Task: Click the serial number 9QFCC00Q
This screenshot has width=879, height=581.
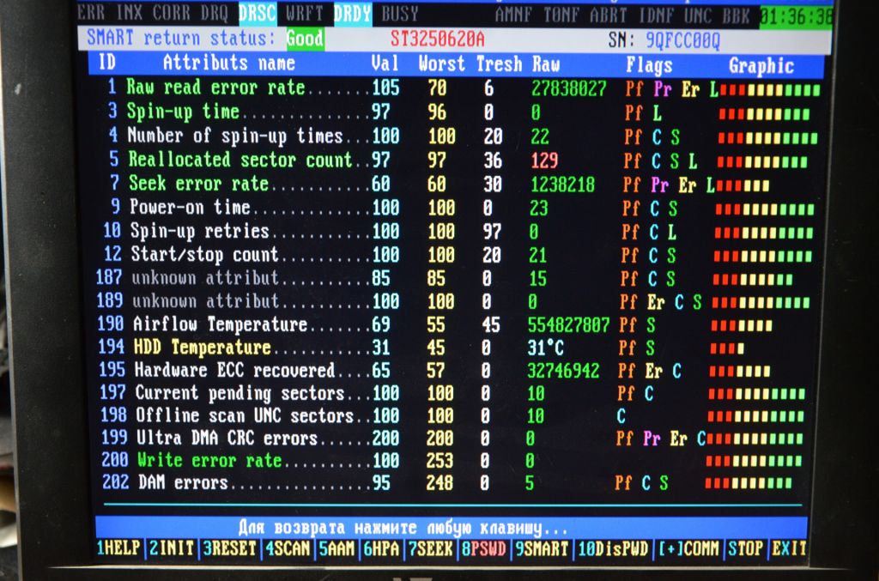Action: tap(682, 40)
